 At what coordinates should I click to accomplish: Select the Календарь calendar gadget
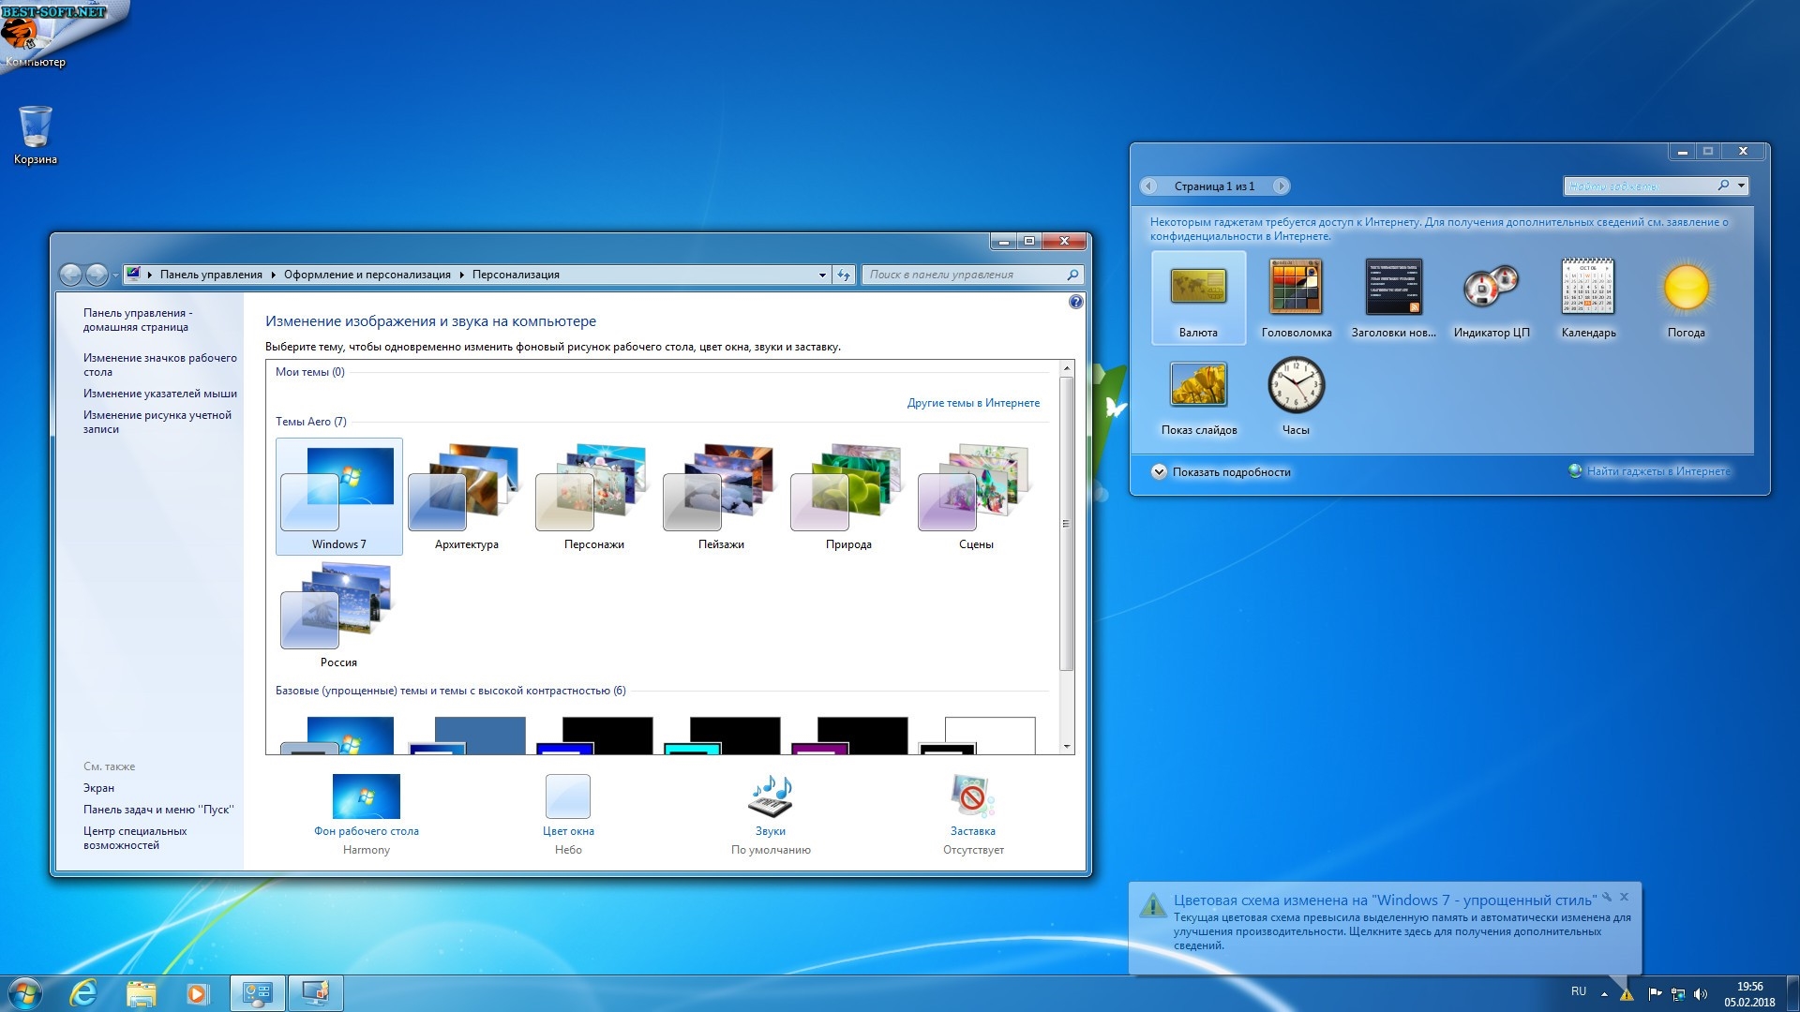point(1588,287)
